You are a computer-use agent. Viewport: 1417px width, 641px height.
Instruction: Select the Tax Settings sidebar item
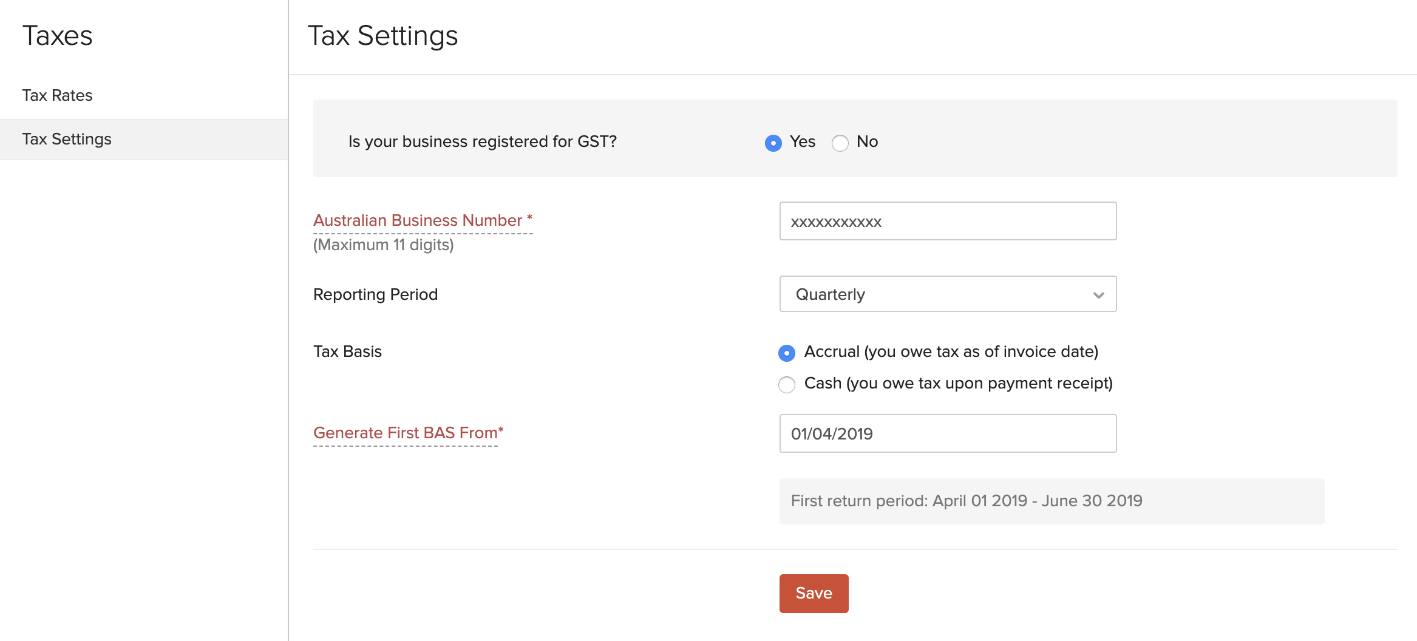click(67, 139)
